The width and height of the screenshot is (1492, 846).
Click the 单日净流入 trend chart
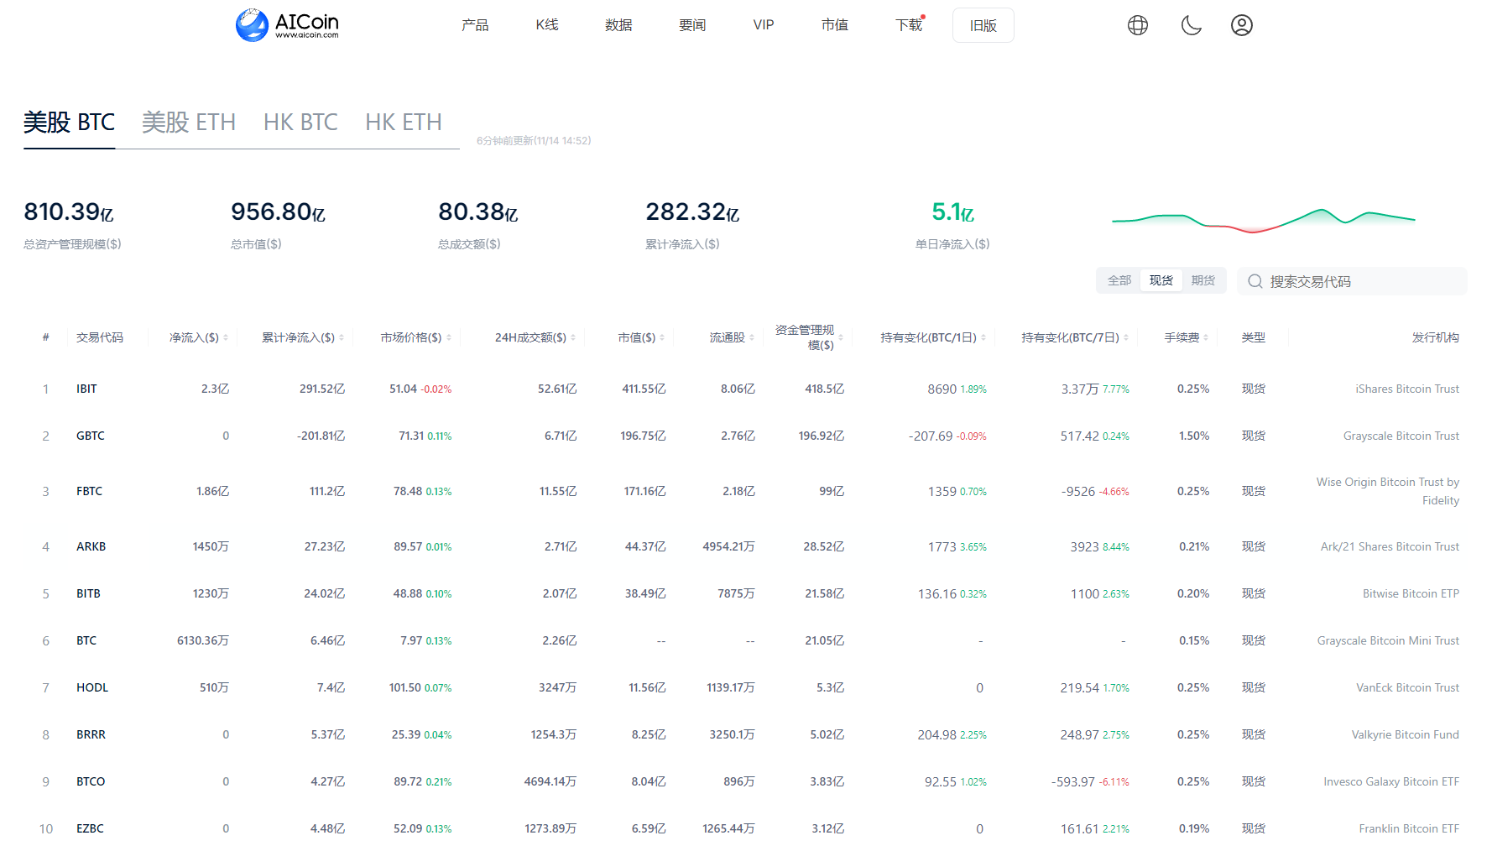pyautogui.click(x=1264, y=219)
